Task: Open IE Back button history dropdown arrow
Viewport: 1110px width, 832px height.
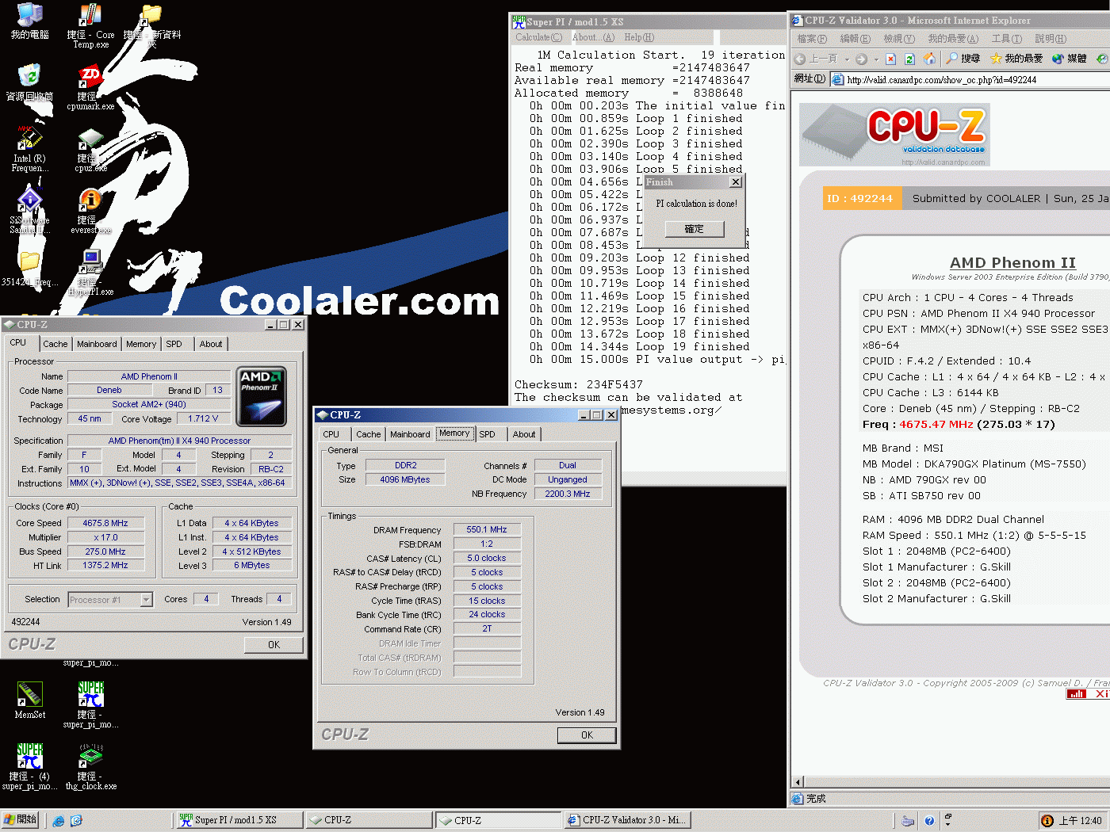Action: [x=847, y=59]
